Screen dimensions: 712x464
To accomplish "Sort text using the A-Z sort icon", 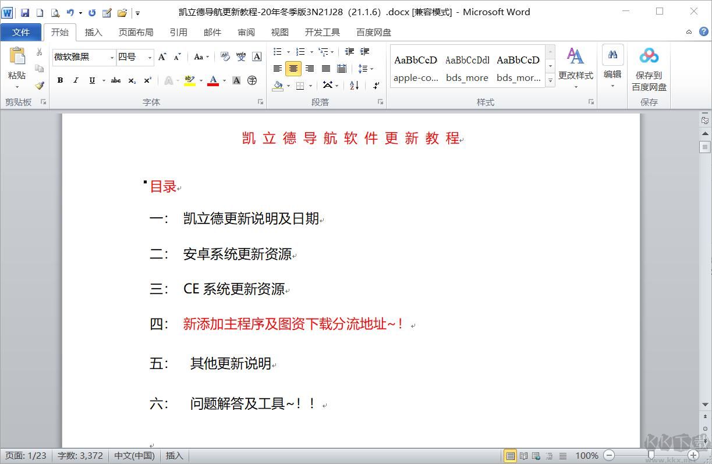I will point(353,86).
